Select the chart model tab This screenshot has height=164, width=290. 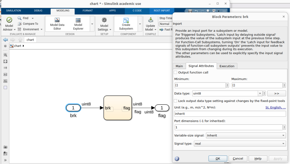pyautogui.click(x=30, y=40)
